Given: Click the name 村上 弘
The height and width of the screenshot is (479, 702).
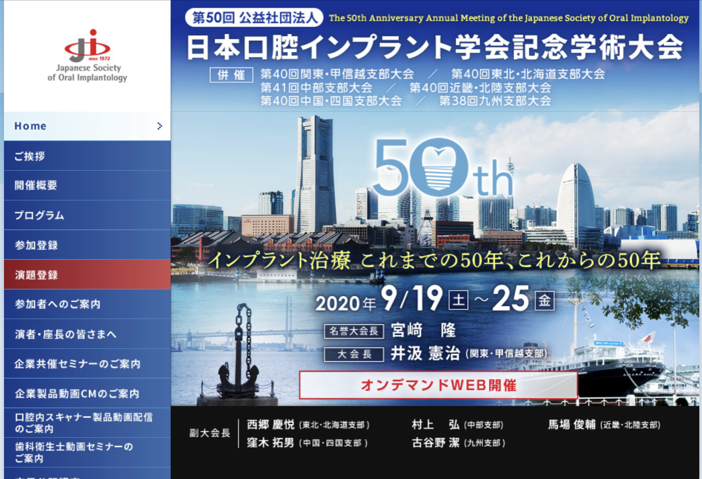Looking at the screenshot, I should tap(436, 425).
